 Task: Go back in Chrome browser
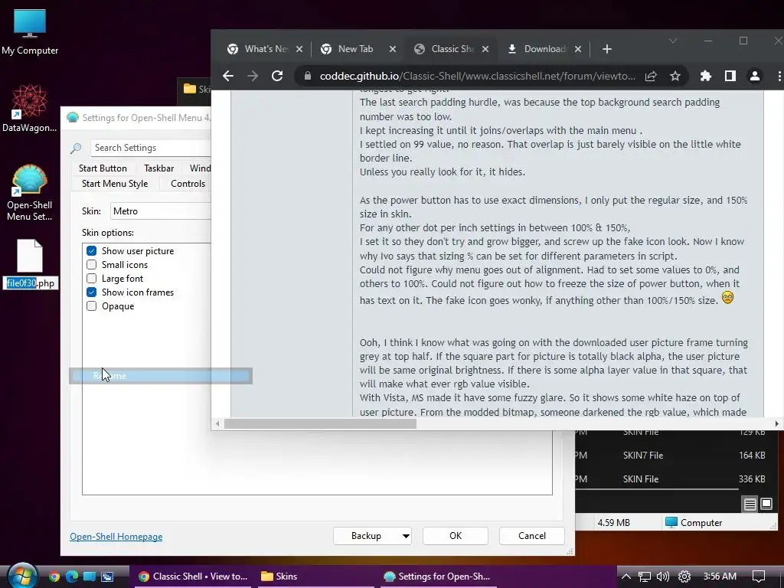pos(228,76)
